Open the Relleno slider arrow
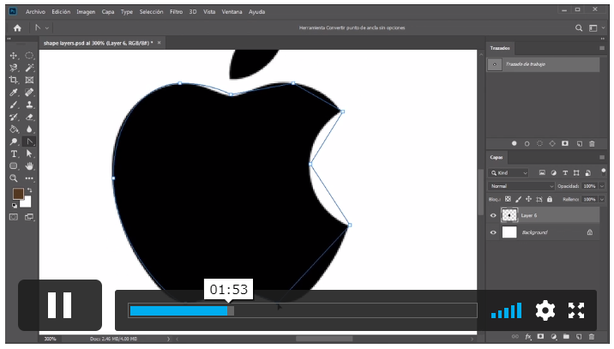This screenshot has width=614, height=349. (602, 199)
